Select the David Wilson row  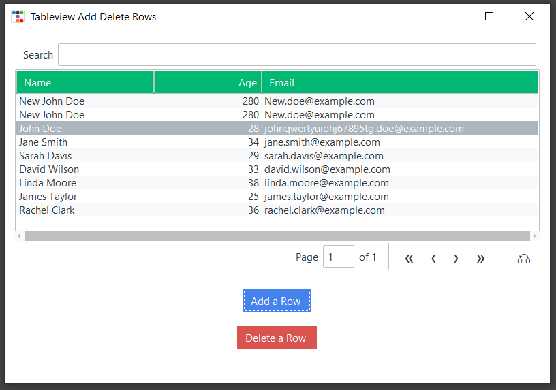click(277, 169)
